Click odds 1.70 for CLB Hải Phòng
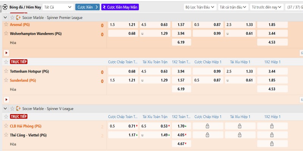 click(181, 126)
